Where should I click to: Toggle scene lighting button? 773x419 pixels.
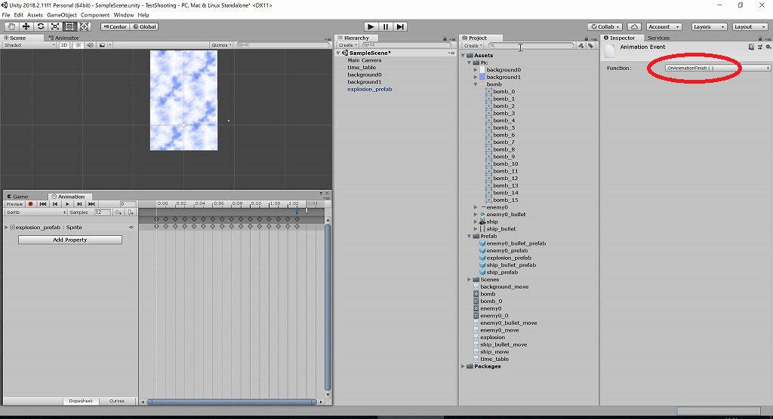78,44
